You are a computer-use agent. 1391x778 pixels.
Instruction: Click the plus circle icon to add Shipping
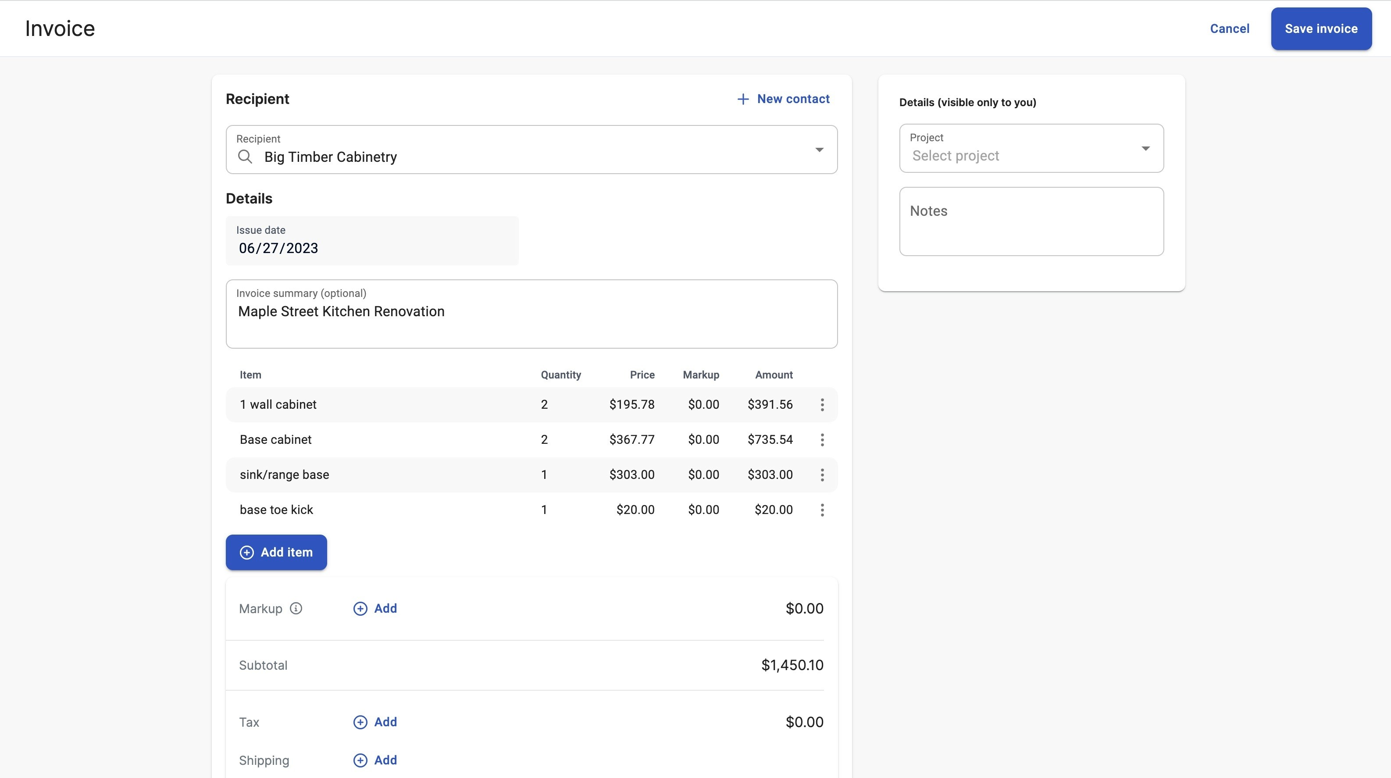coord(360,760)
